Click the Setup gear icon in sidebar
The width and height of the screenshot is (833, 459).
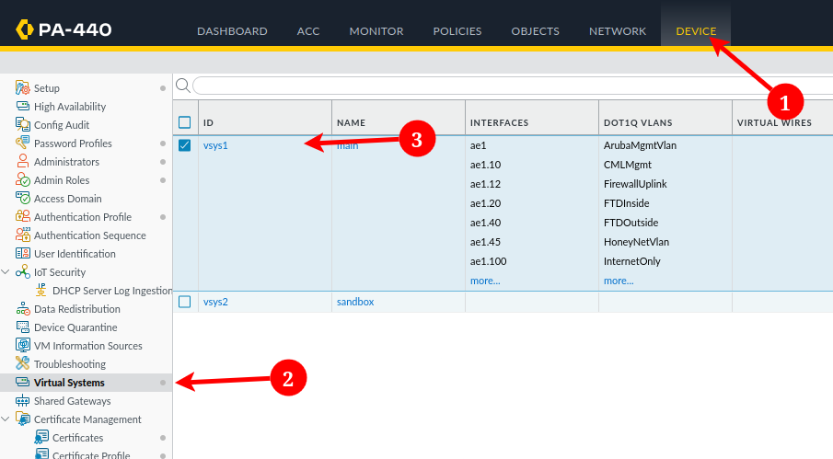coord(24,88)
